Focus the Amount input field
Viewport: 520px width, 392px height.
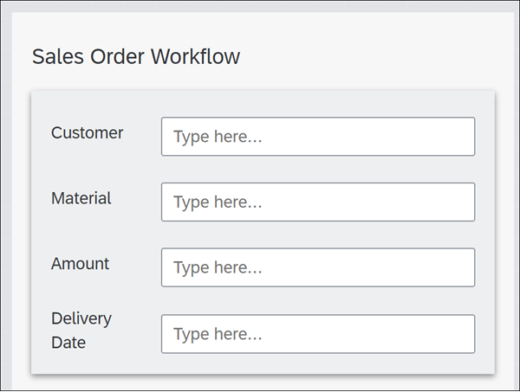pyautogui.click(x=318, y=267)
